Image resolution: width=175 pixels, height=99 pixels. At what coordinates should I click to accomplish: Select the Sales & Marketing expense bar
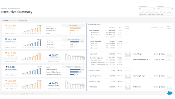[75, 69]
